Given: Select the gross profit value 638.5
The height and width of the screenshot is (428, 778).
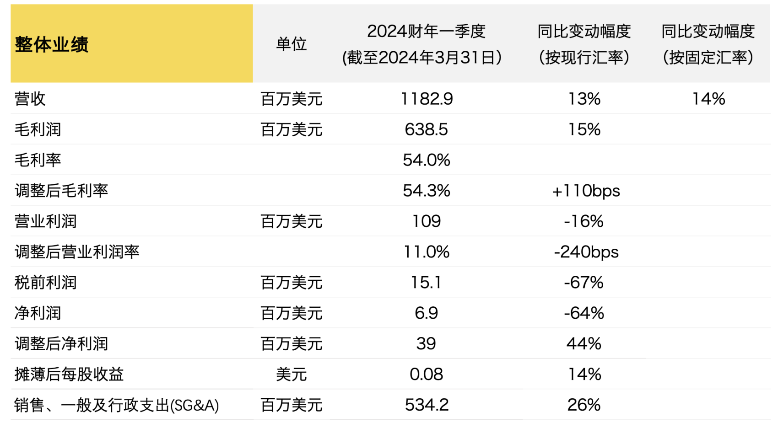Looking at the screenshot, I should click(x=427, y=129).
